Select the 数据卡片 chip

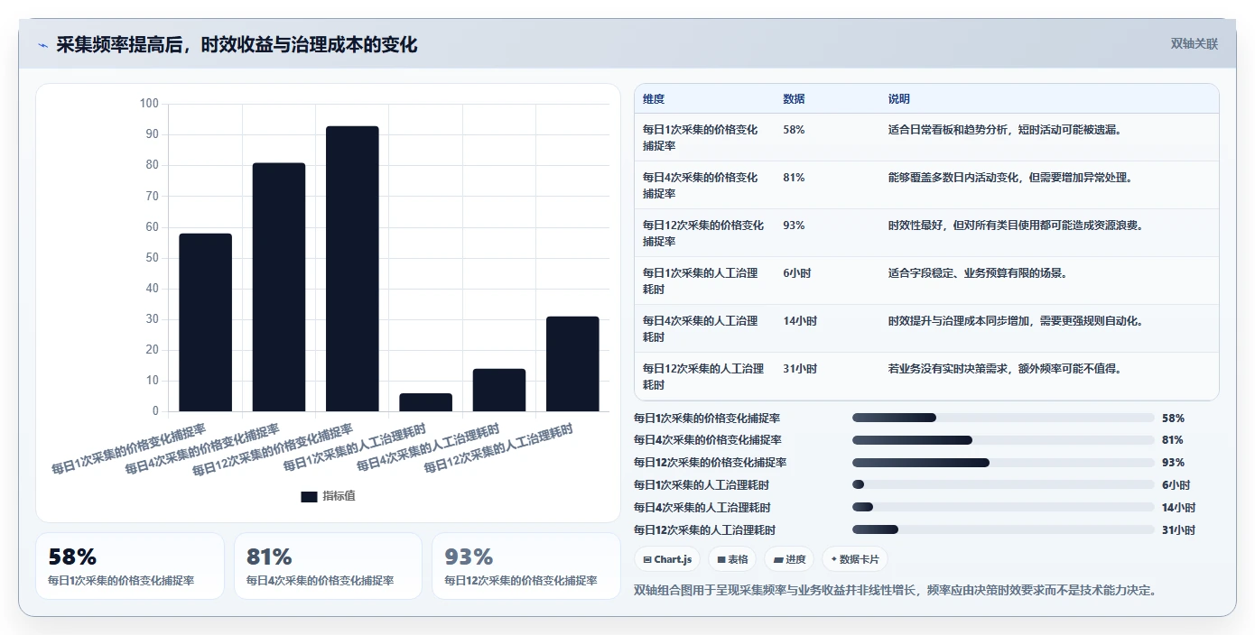(855, 559)
